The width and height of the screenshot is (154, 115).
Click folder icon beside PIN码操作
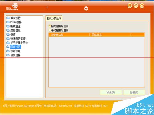[x=8, y=22]
